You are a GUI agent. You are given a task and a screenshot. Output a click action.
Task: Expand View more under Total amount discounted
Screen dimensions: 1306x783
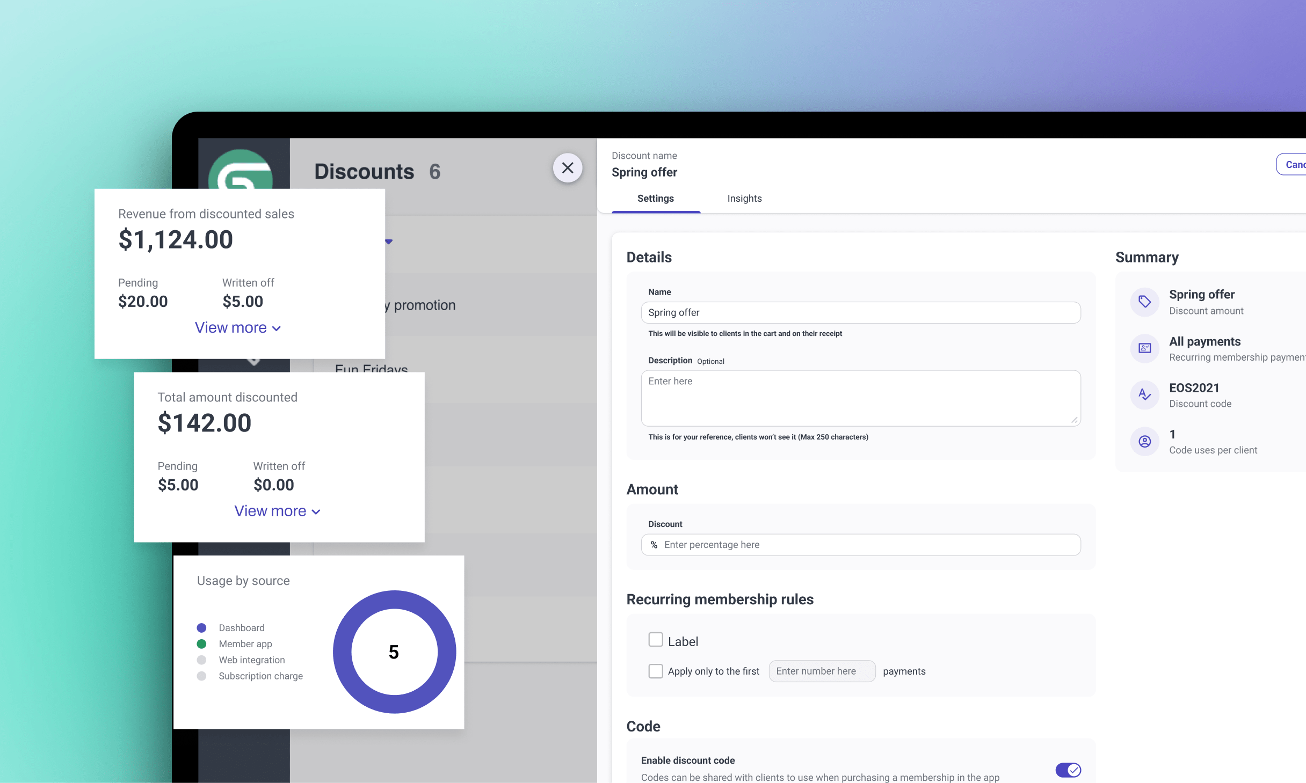(277, 511)
